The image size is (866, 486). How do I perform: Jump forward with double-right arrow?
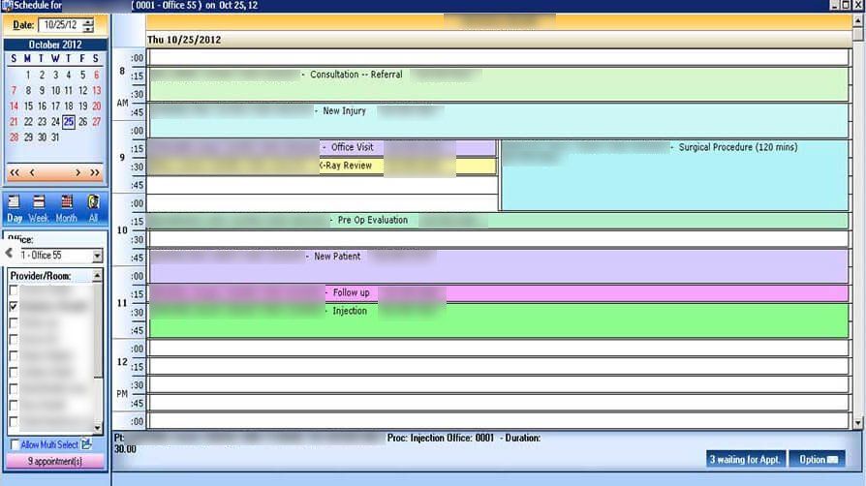(x=95, y=173)
